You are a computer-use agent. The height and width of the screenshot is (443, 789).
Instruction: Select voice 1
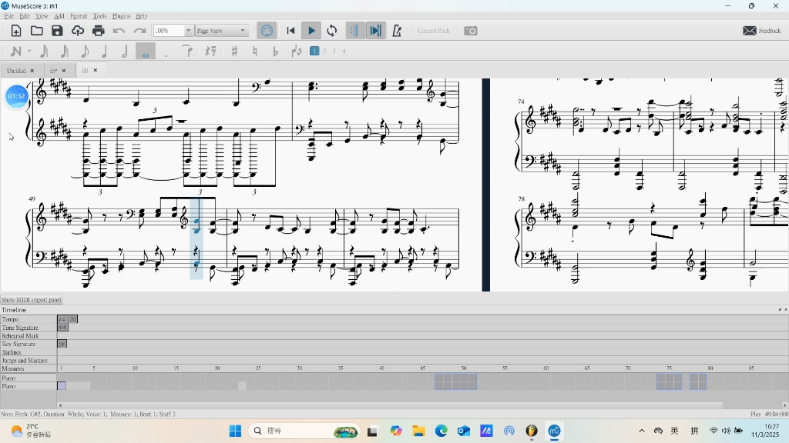314,51
